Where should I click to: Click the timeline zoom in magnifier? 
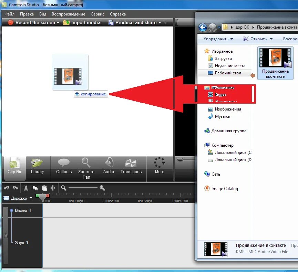[102, 188]
